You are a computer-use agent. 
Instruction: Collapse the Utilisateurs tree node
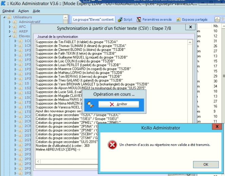[4, 17]
